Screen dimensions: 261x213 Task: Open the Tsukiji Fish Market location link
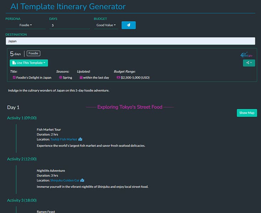63,139
